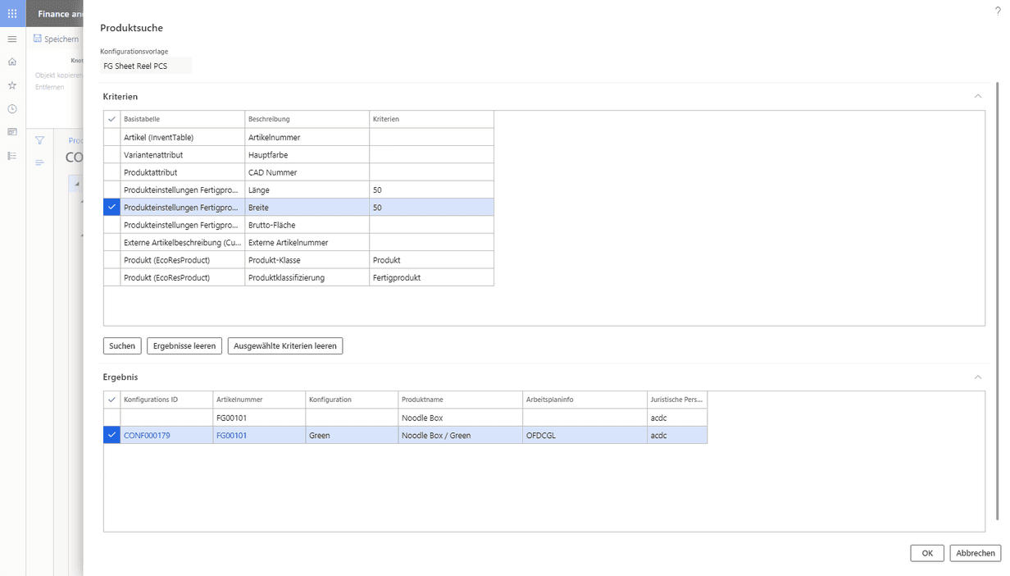Click the Speichern toolbar item
Image resolution: width=1010 pixels, height=576 pixels.
(57, 39)
